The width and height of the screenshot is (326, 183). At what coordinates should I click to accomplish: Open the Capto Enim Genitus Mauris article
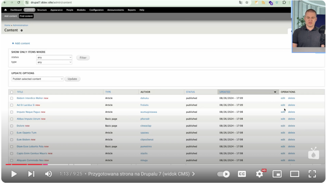(32, 153)
